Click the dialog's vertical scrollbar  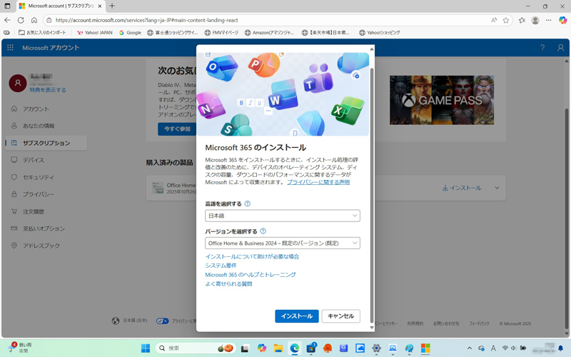[x=371, y=178]
